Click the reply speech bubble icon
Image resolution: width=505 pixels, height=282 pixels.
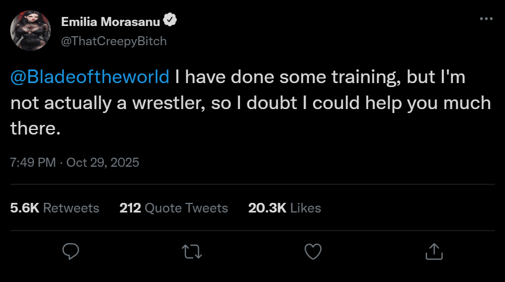71,251
